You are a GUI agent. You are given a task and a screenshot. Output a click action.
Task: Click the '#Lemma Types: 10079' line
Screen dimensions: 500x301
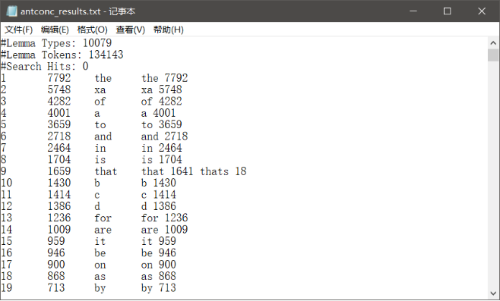click(56, 43)
